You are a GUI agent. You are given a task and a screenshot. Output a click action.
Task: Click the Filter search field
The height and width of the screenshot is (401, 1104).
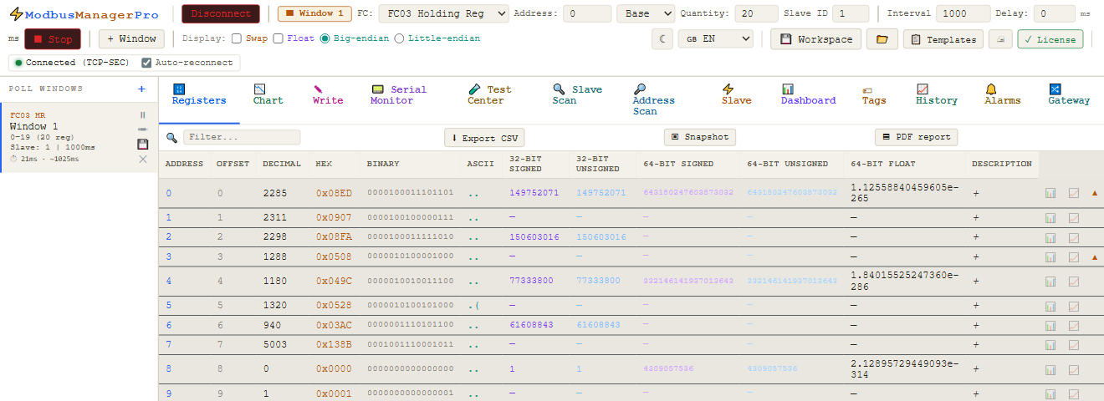[x=242, y=137]
